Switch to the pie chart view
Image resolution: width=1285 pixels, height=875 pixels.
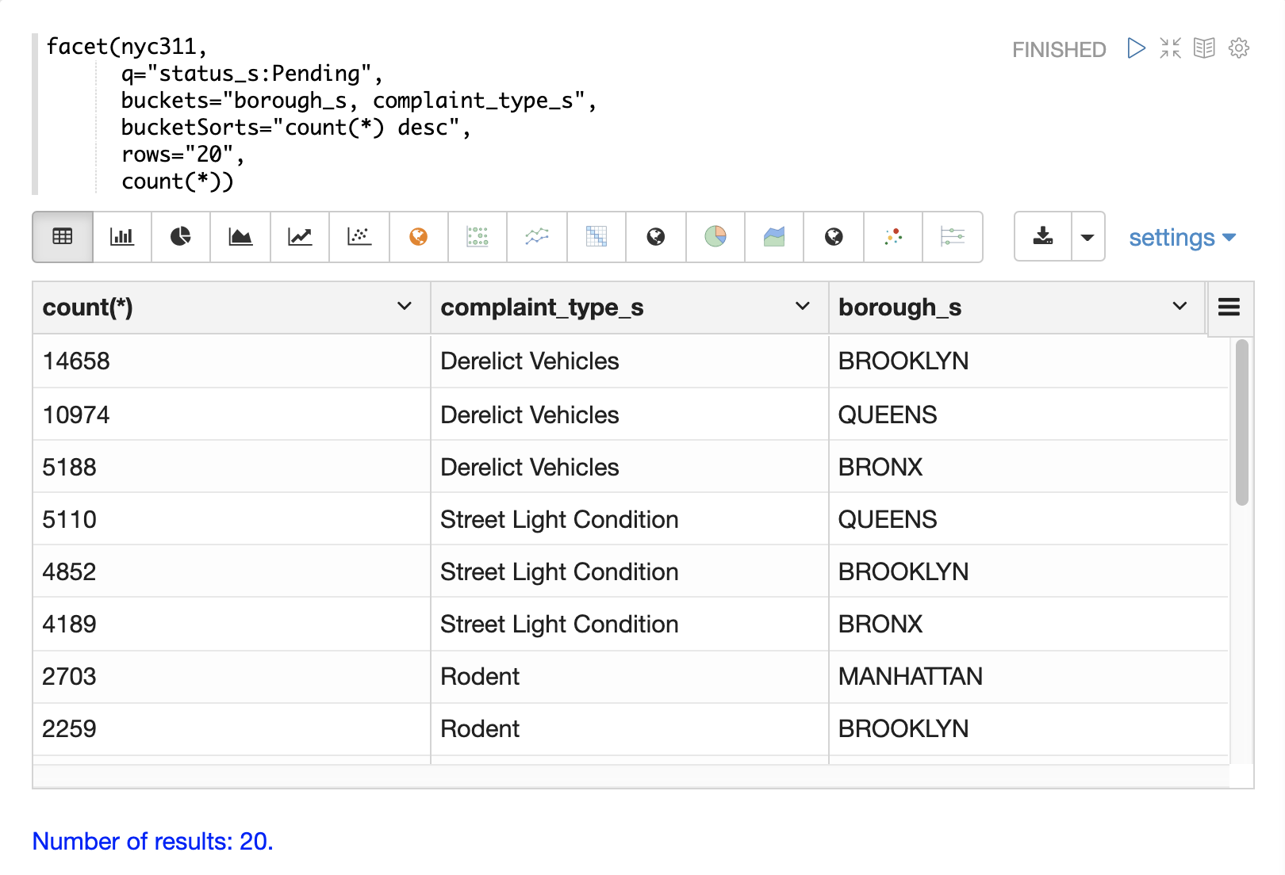181,236
